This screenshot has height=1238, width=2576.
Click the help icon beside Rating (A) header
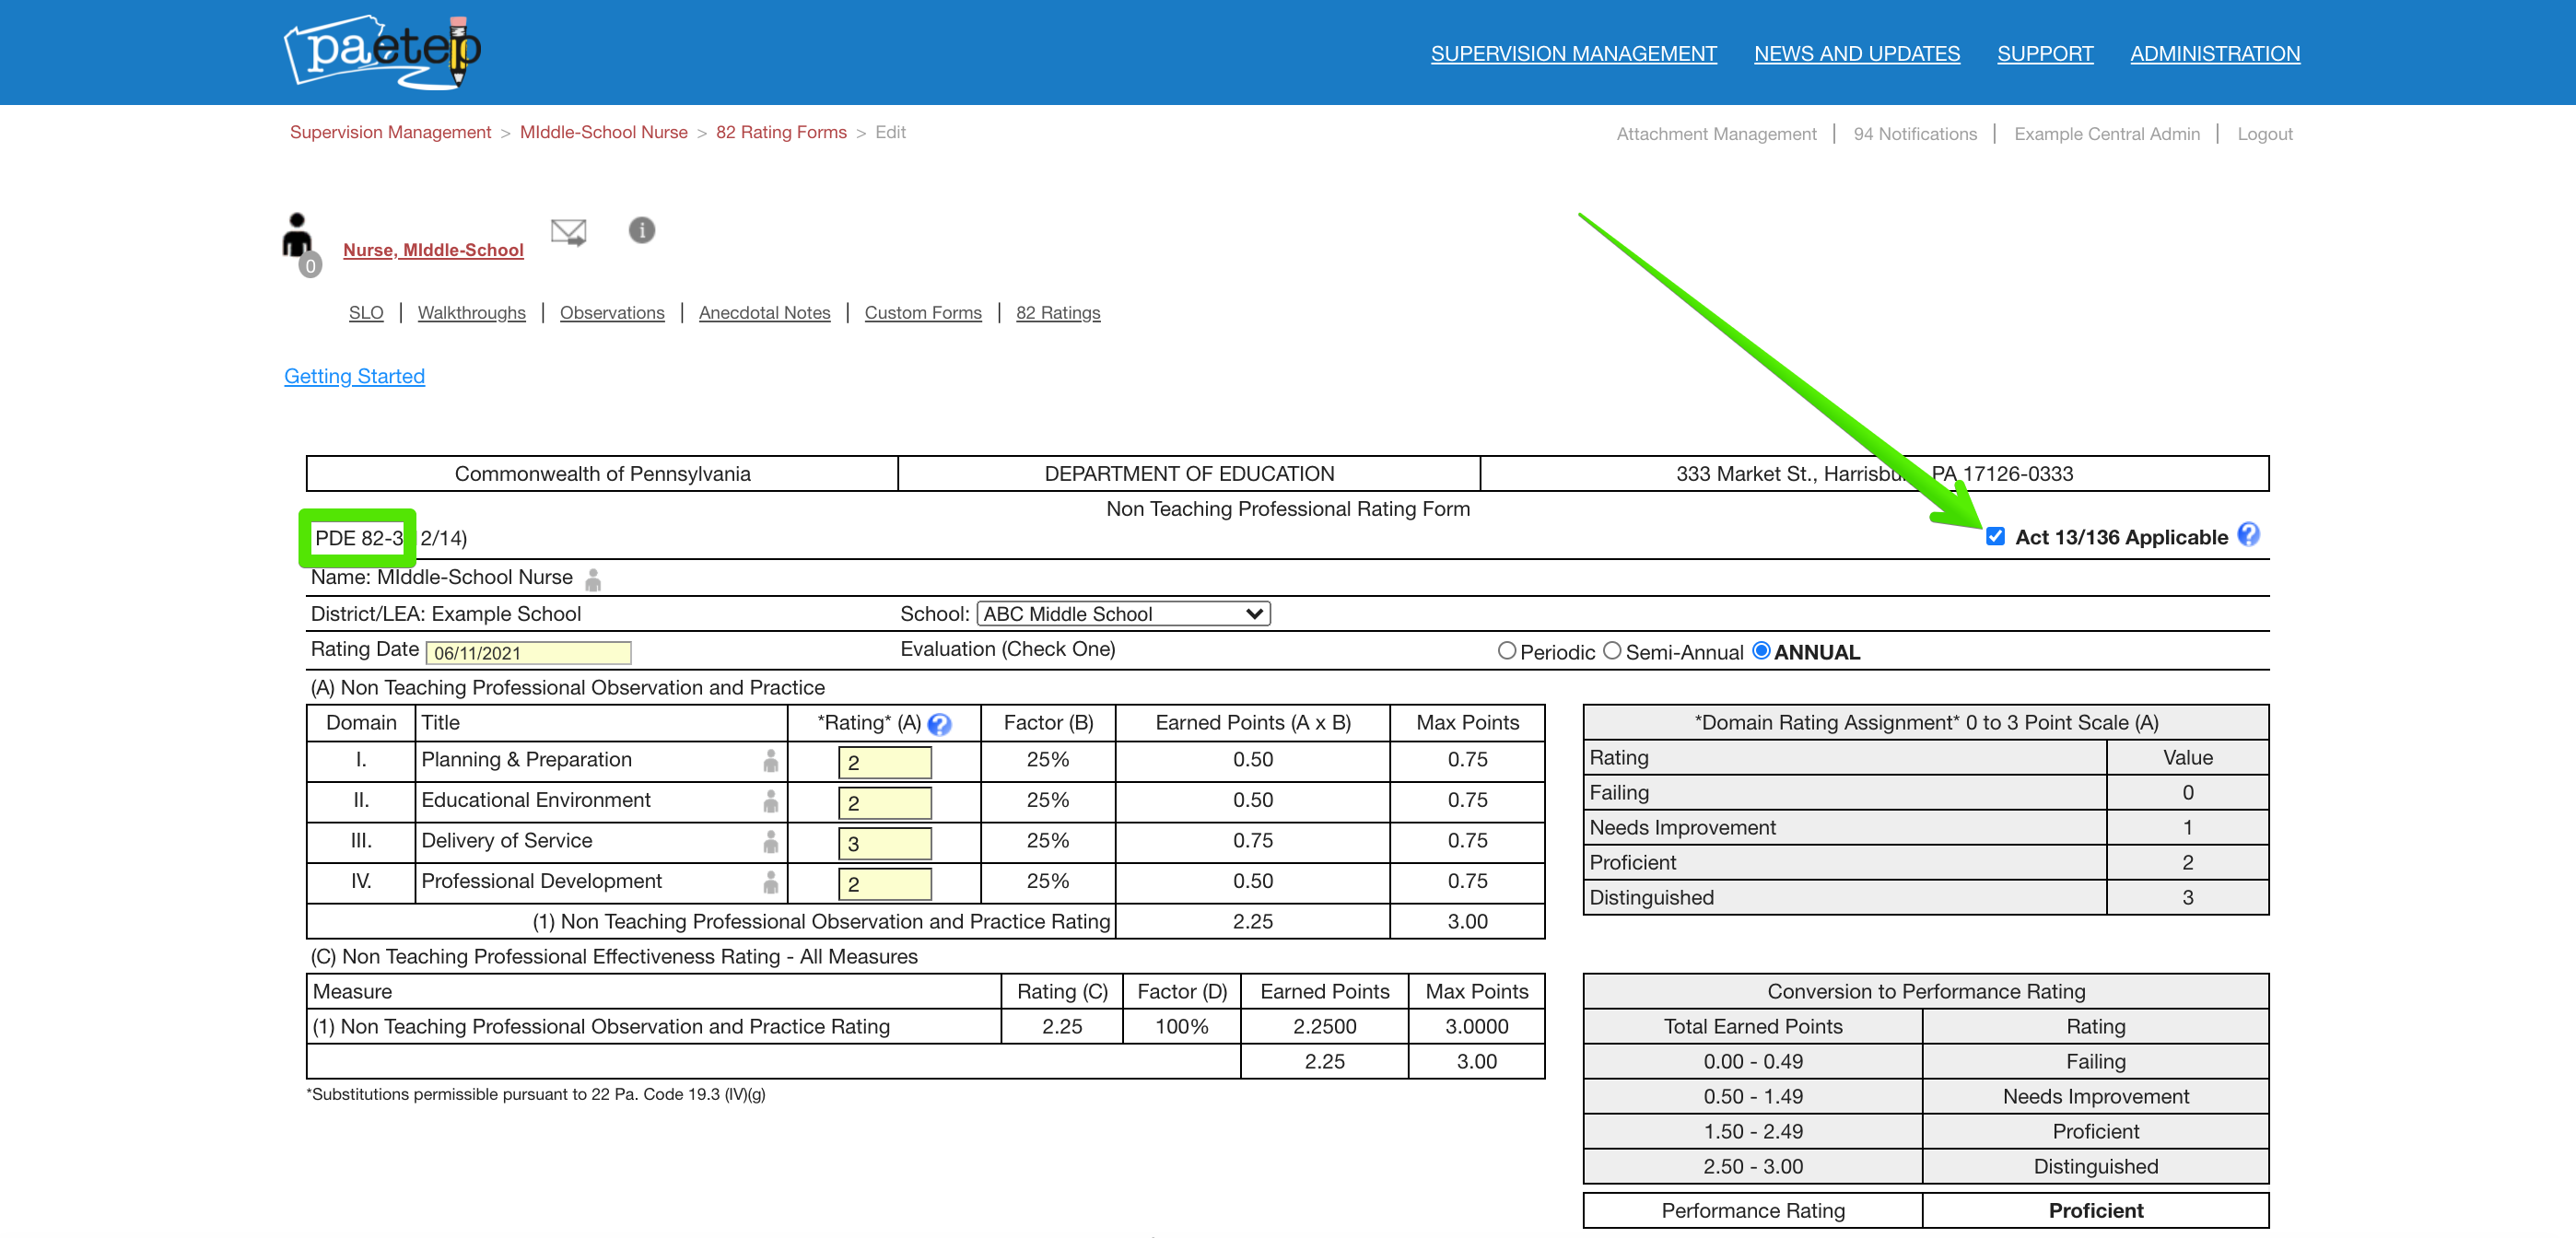coord(939,724)
